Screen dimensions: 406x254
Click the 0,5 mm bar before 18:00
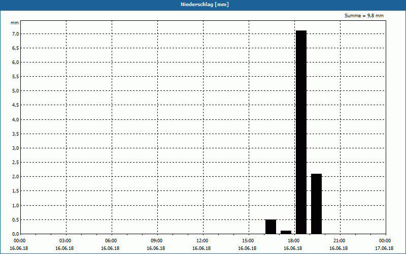270,227
